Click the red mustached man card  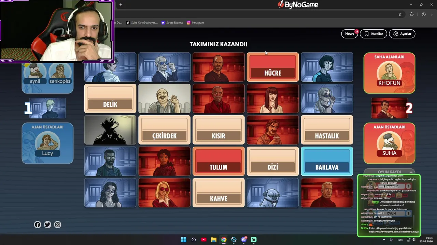point(273,130)
